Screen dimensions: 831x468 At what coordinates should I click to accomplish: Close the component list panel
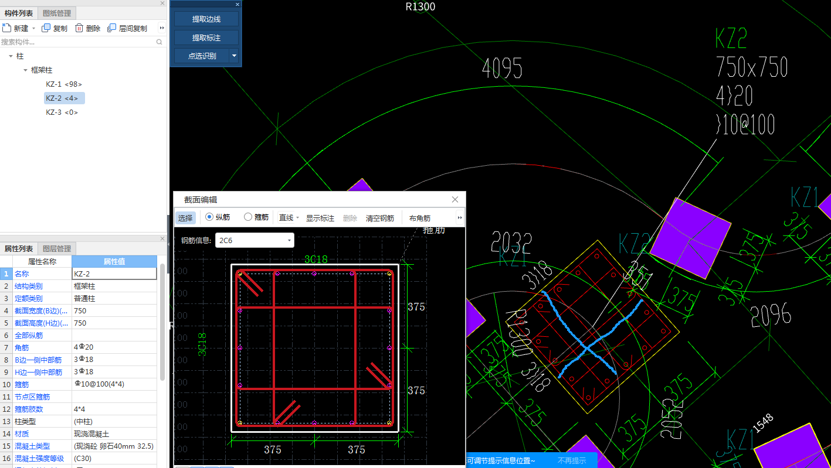(x=162, y=3)
